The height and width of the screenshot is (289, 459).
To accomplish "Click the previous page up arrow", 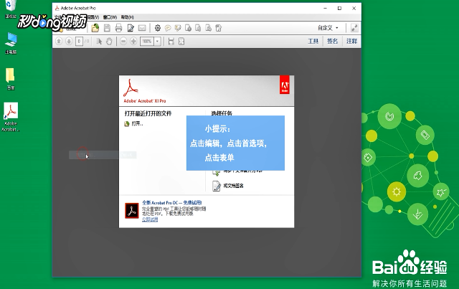I will pyautogui.click(x=59, y=42).
